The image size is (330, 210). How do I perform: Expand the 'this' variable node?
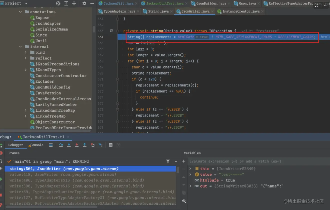pyautogui.click(x=190, y=168)
